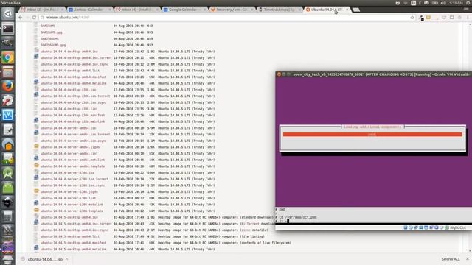472x265 pixels.
Task: Download ubuntu-14.04.4-desktop-i386.iso
Action: (69, 90)
